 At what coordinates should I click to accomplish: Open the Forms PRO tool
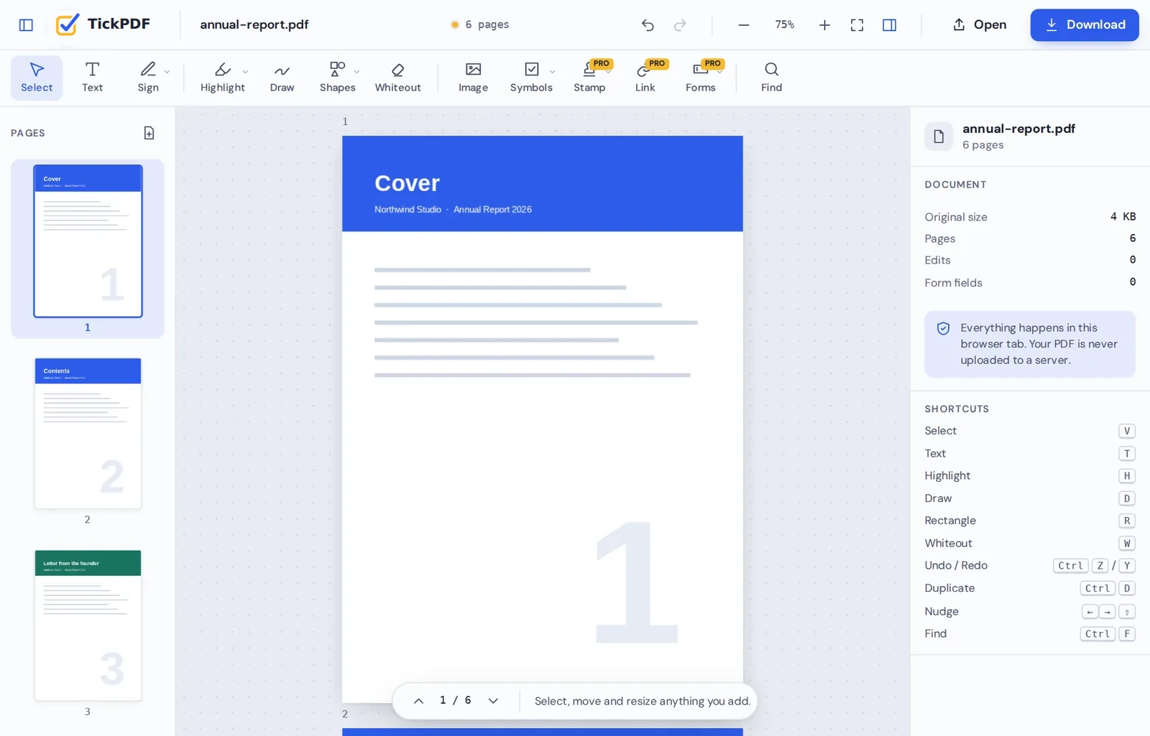(x=700, y=78)
